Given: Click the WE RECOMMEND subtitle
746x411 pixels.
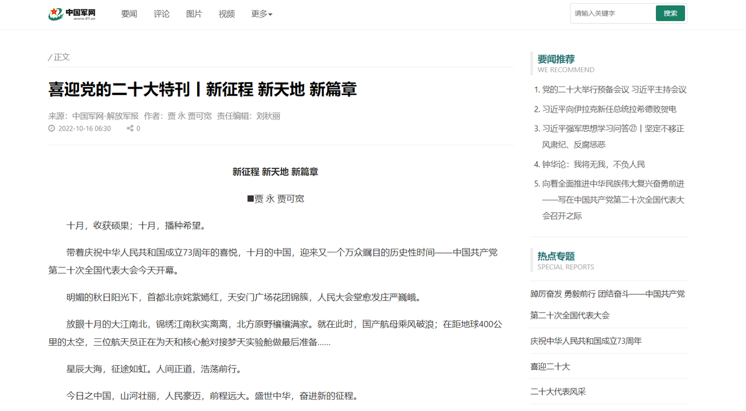Looking at the screenshot, I should [566, 70].
